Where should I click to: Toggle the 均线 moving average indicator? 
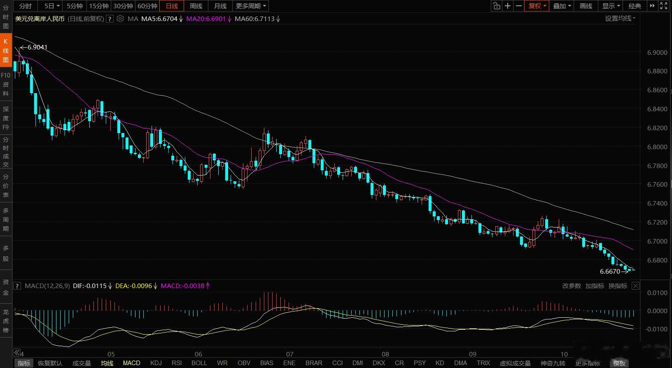(107, 363)
